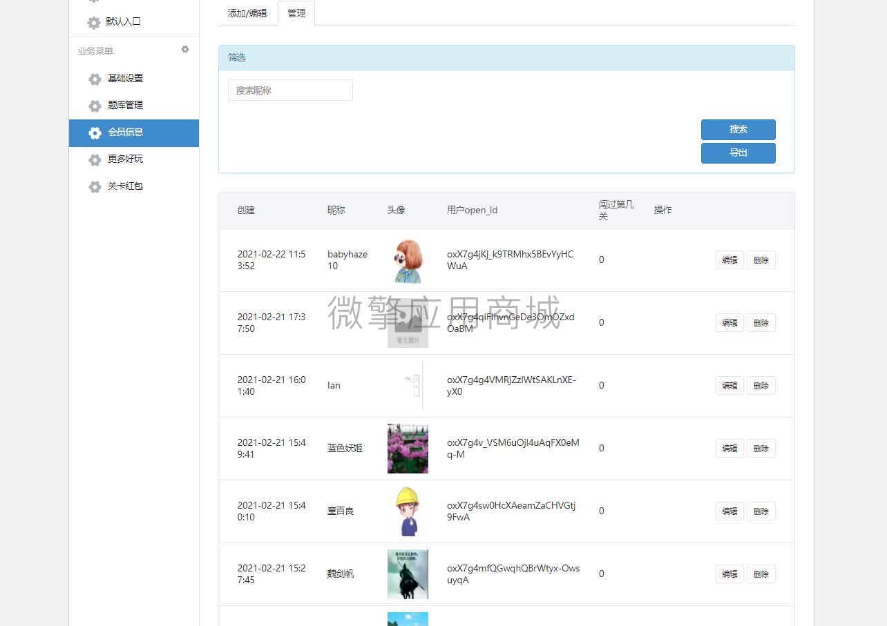Click 童百良's yellow helmet avatar

coord(408,511)
